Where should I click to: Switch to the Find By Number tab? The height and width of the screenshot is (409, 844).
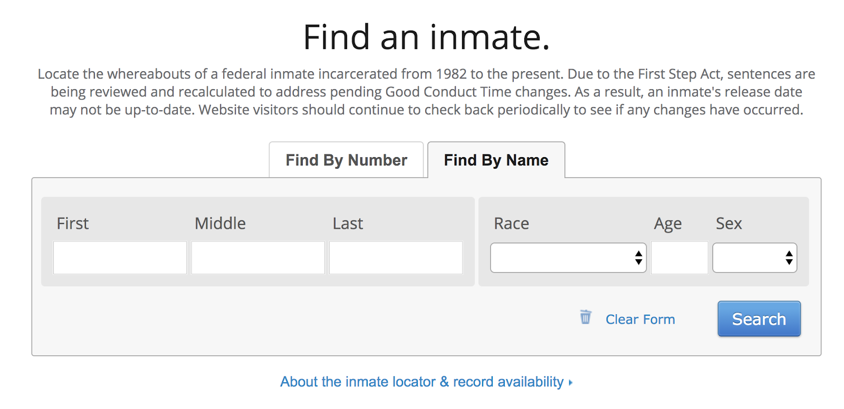(346, 160)
